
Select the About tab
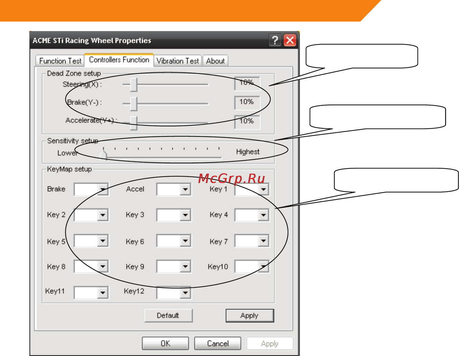point(215,61)
